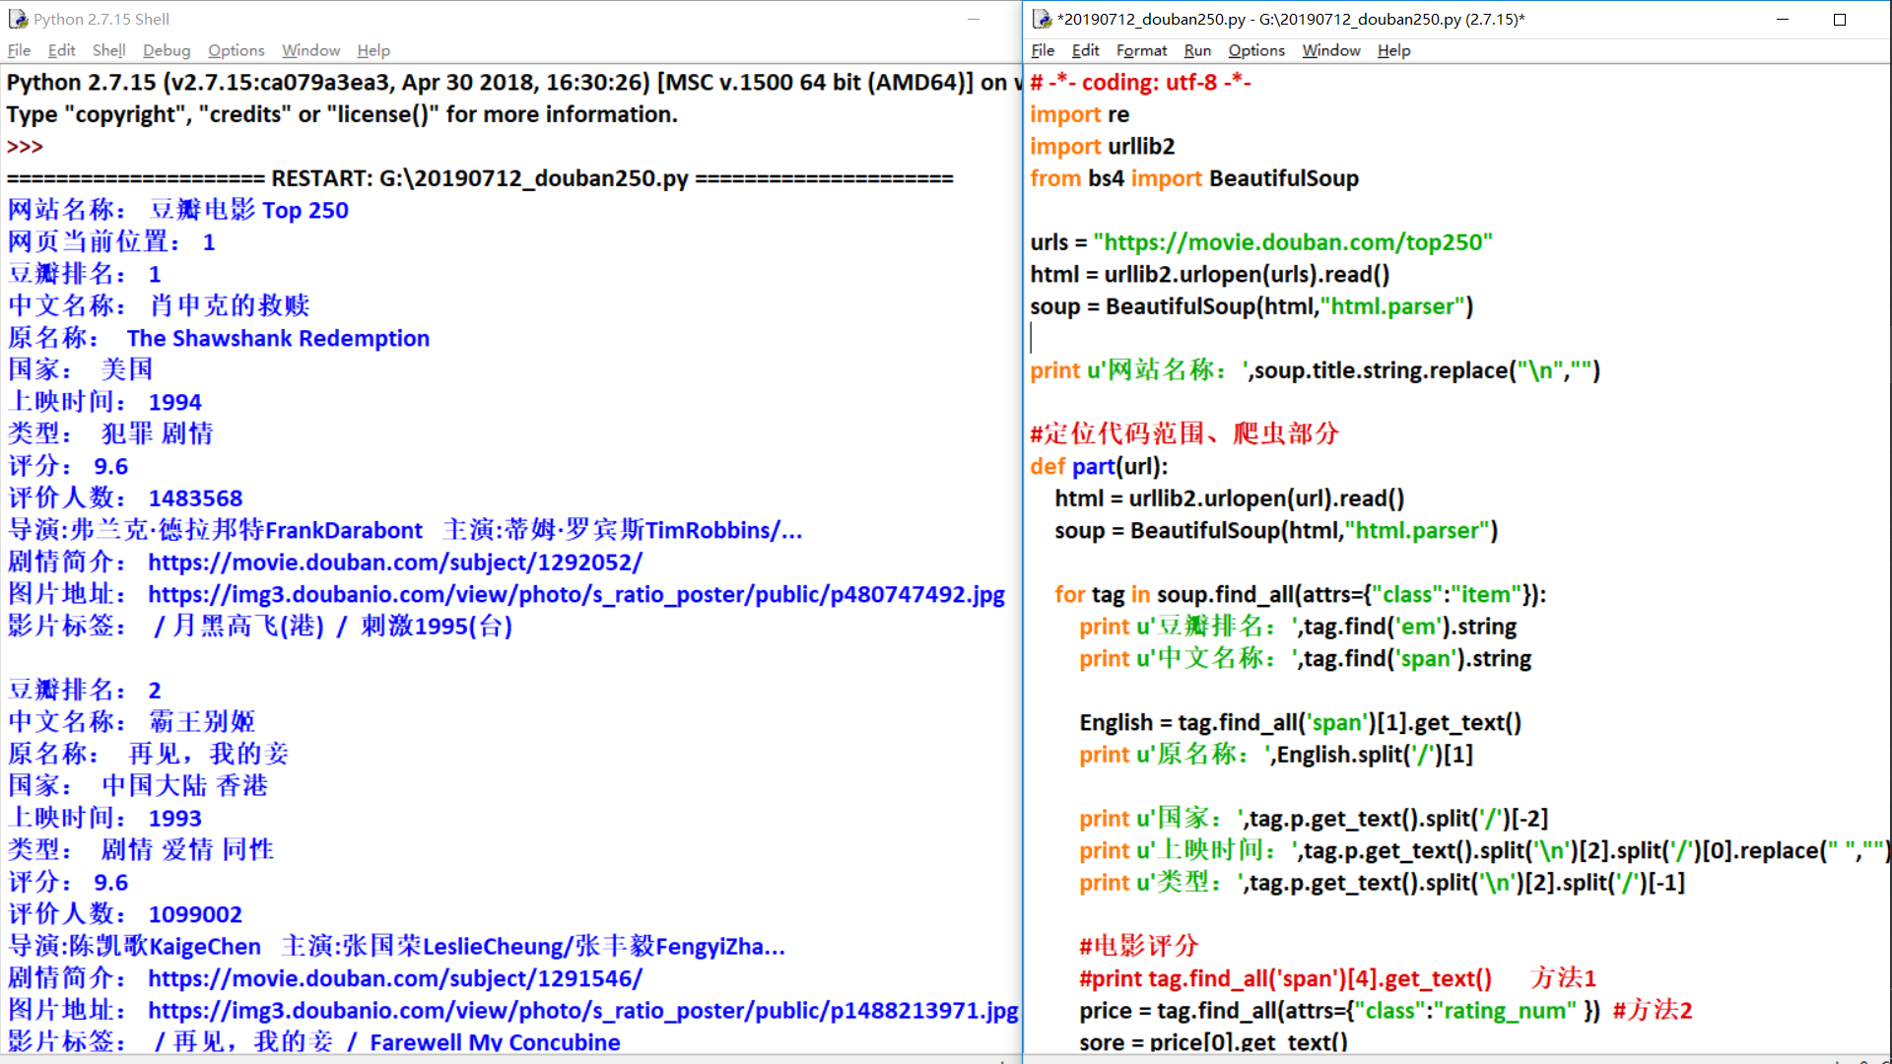1892x1064 pixels.
Task: Open the Shell menu in Python Shell
Action: 108,50
